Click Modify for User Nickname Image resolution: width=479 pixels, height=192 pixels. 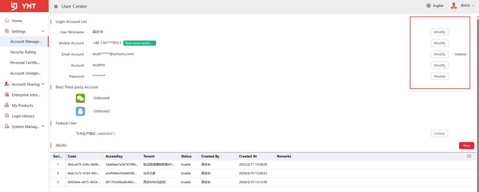(439, 32)
